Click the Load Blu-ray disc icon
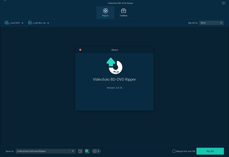This screenshot has height=157, width=229. coord(30,23)
